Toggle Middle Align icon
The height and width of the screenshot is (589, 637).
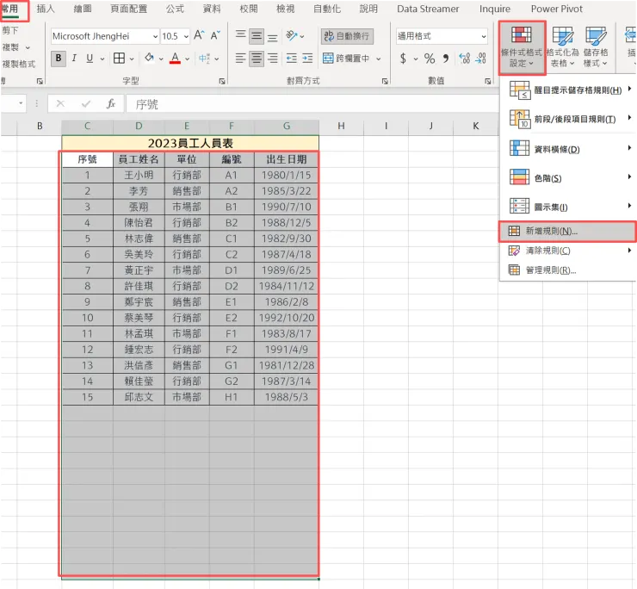(257, 36)
